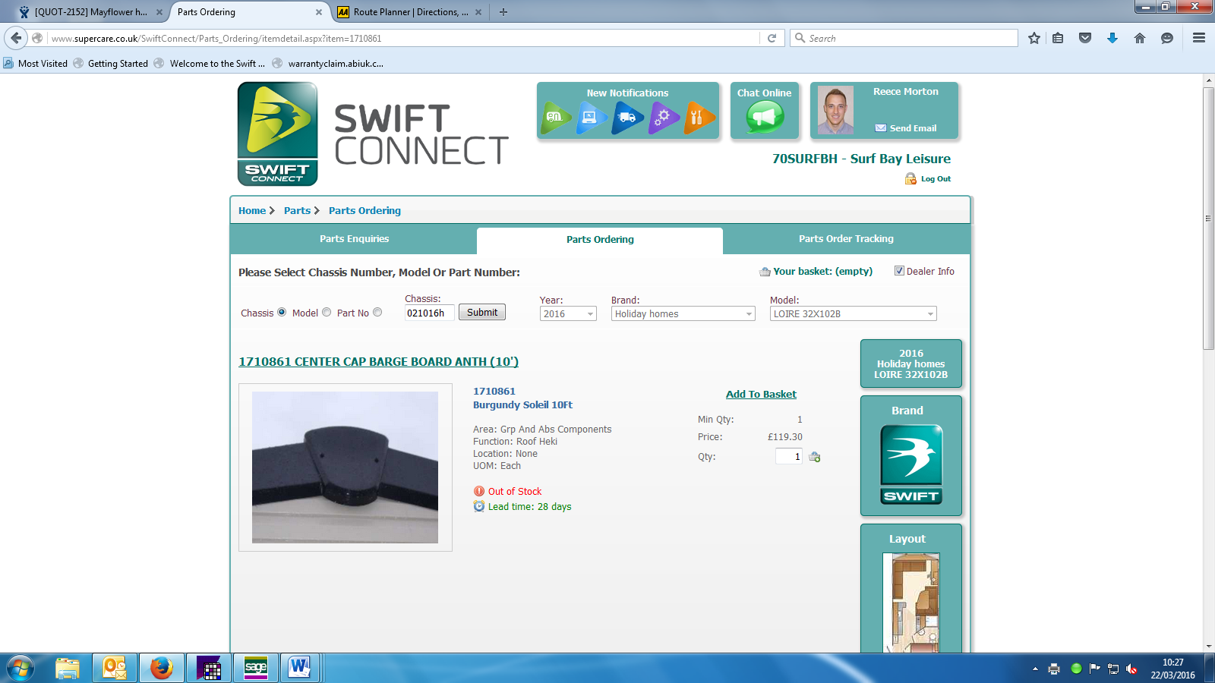
Task: Click the Log Out link
Action: click(x=936, y=179)
